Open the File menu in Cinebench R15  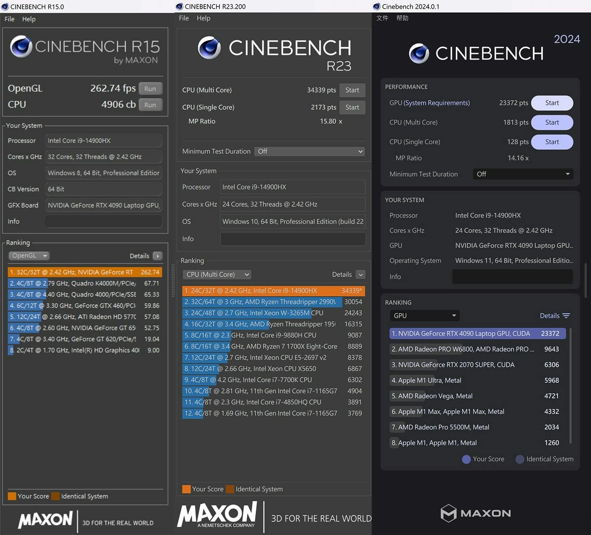pyautogui.click(x=9, y=19)
